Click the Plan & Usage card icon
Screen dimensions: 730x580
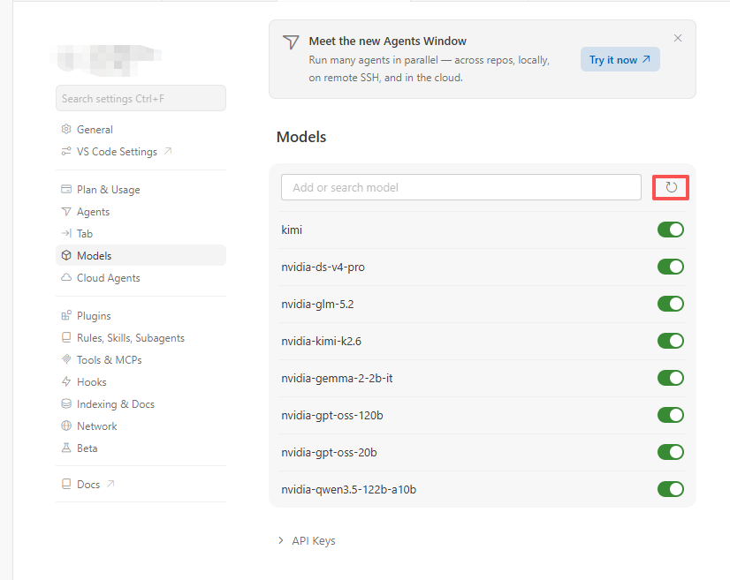point(66,189)
